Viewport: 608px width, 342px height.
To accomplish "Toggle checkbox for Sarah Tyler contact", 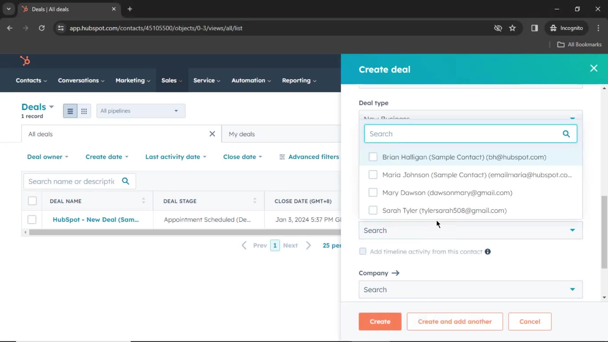I will pyautogui.click(x=372, y=211).
